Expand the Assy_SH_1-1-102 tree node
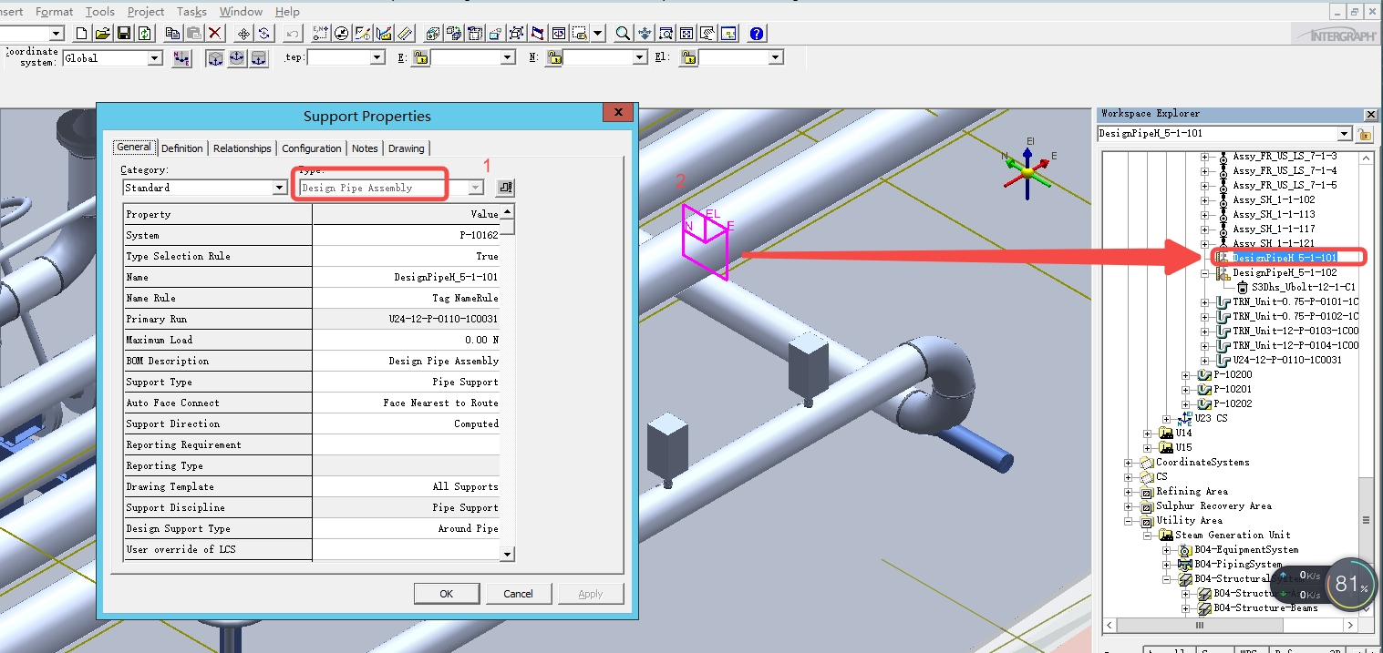Screen dimensions: 1383x653 click(x=1204, y=200)
